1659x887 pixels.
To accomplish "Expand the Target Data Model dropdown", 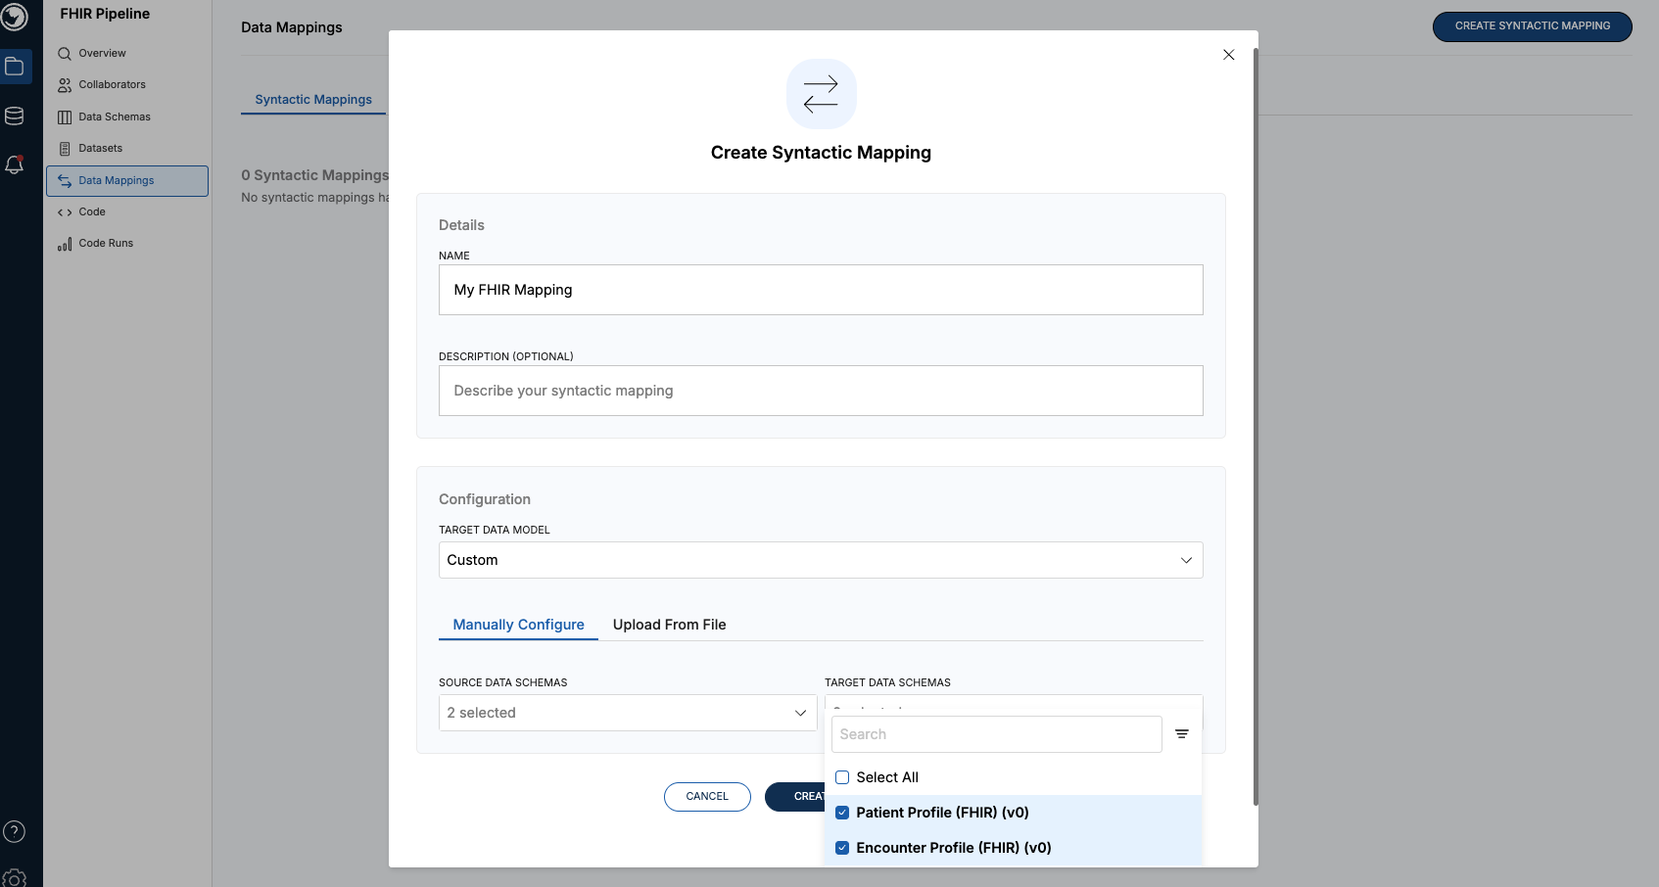I will [821, 560].
